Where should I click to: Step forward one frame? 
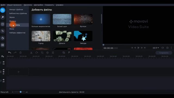[142, 48]
